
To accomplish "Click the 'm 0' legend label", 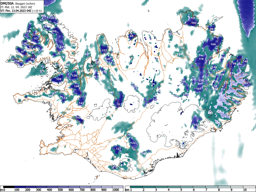I will coord(2,190).
